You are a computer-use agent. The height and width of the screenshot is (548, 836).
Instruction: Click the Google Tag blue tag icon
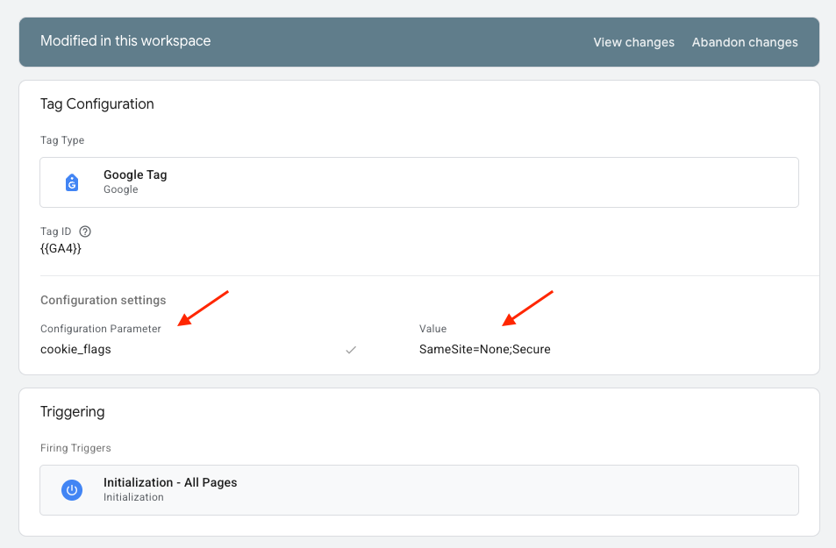72,182
